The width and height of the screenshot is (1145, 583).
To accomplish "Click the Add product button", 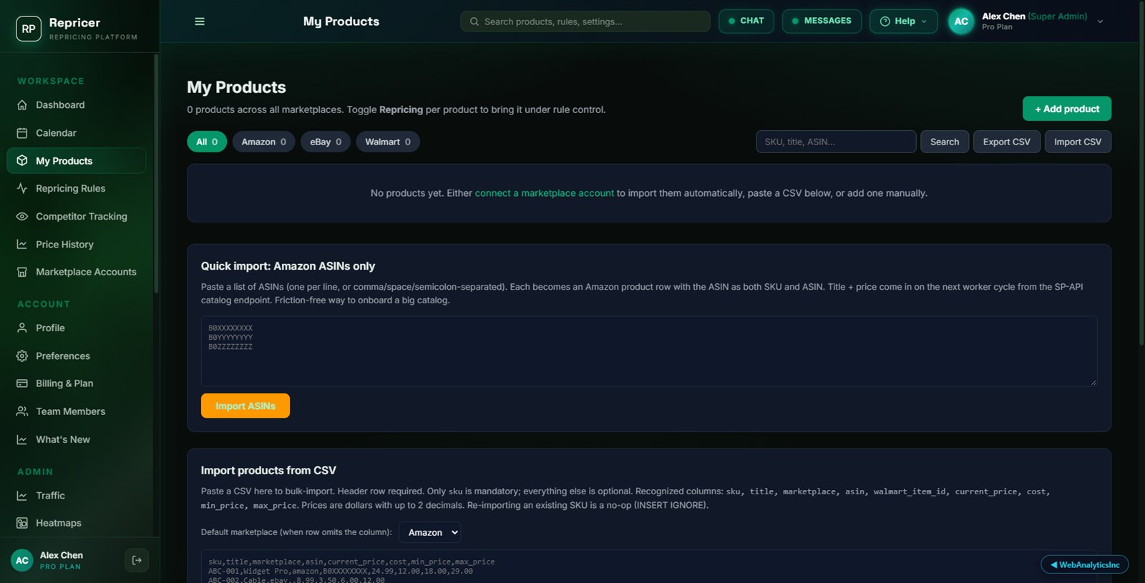I will tap(1066, 109).
